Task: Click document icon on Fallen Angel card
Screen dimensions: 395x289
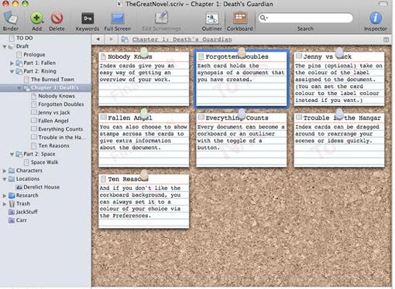Action: click(103, 117)
